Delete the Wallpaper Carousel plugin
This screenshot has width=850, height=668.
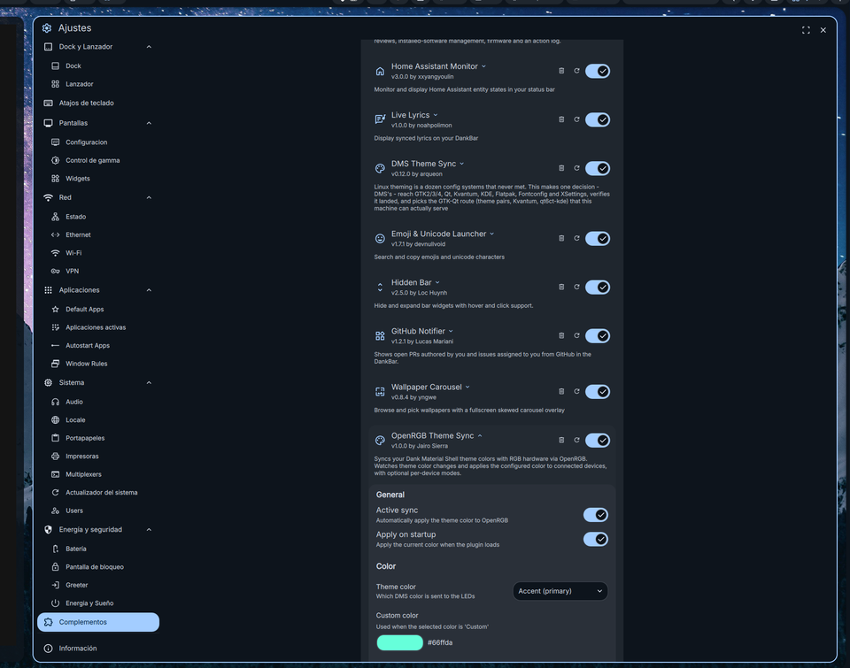(x=561, y=392)
